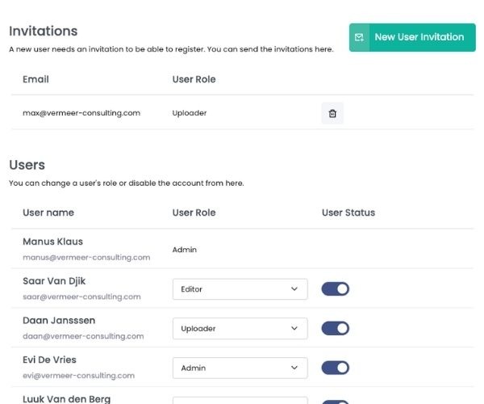This screenshot has height=404, width=484.
Task: Send a New User Invitation
Action: (412, 37)
